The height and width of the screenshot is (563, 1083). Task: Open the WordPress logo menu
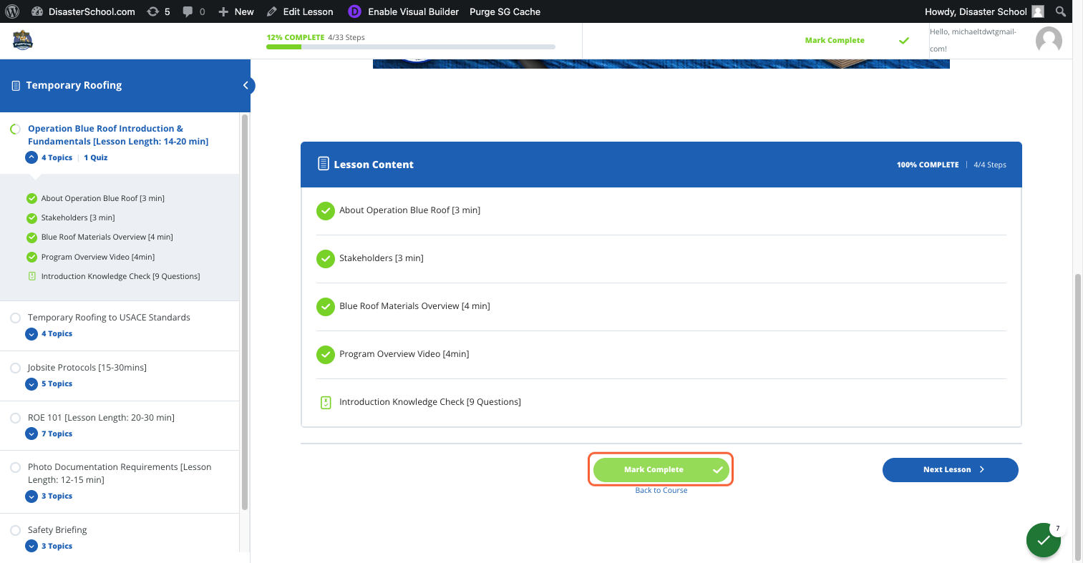coord(12,11)
